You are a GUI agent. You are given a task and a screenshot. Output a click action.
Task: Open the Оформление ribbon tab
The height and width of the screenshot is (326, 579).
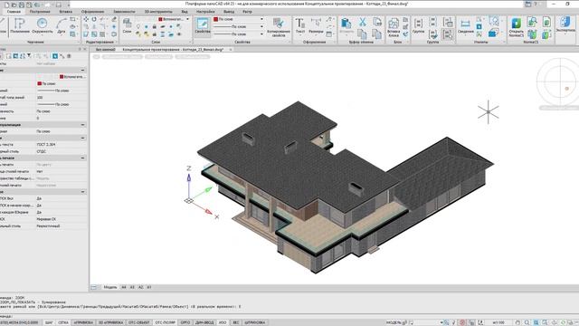[92, 12]
